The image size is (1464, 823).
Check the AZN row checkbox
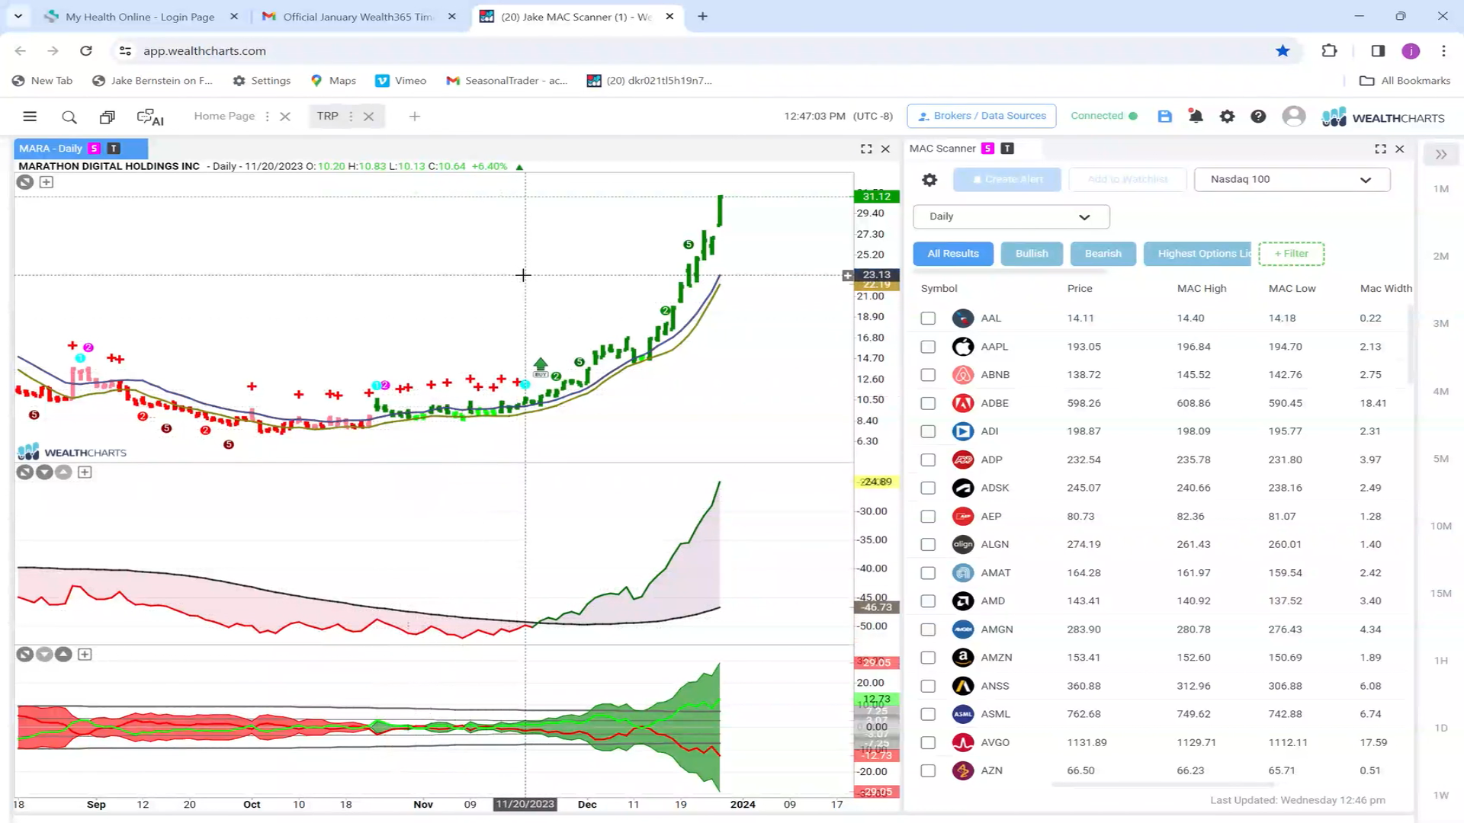pos(928,770)
